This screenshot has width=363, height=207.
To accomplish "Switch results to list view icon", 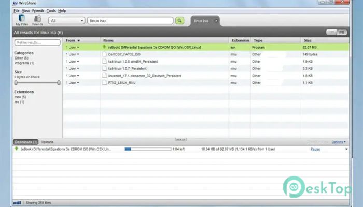I will pyautogui.click(x=331, y=32).
